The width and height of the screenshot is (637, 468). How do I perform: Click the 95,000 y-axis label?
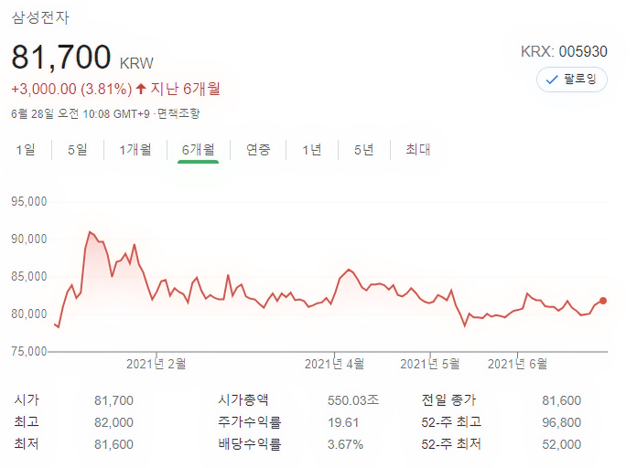point(29,201)
